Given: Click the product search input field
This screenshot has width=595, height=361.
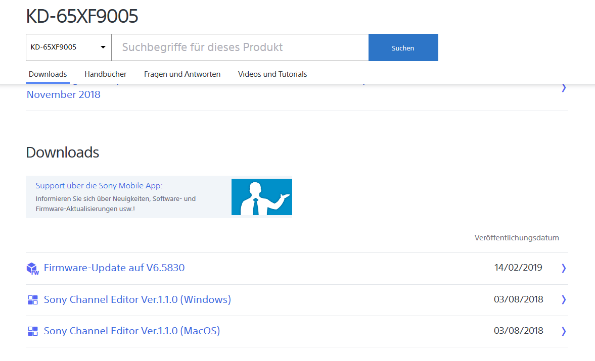Looking at the screenshot, I should [240, 47].
